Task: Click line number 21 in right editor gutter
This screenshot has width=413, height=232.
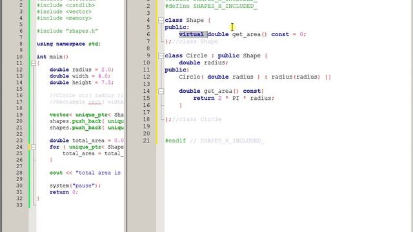Action: (x=146, y=140)
